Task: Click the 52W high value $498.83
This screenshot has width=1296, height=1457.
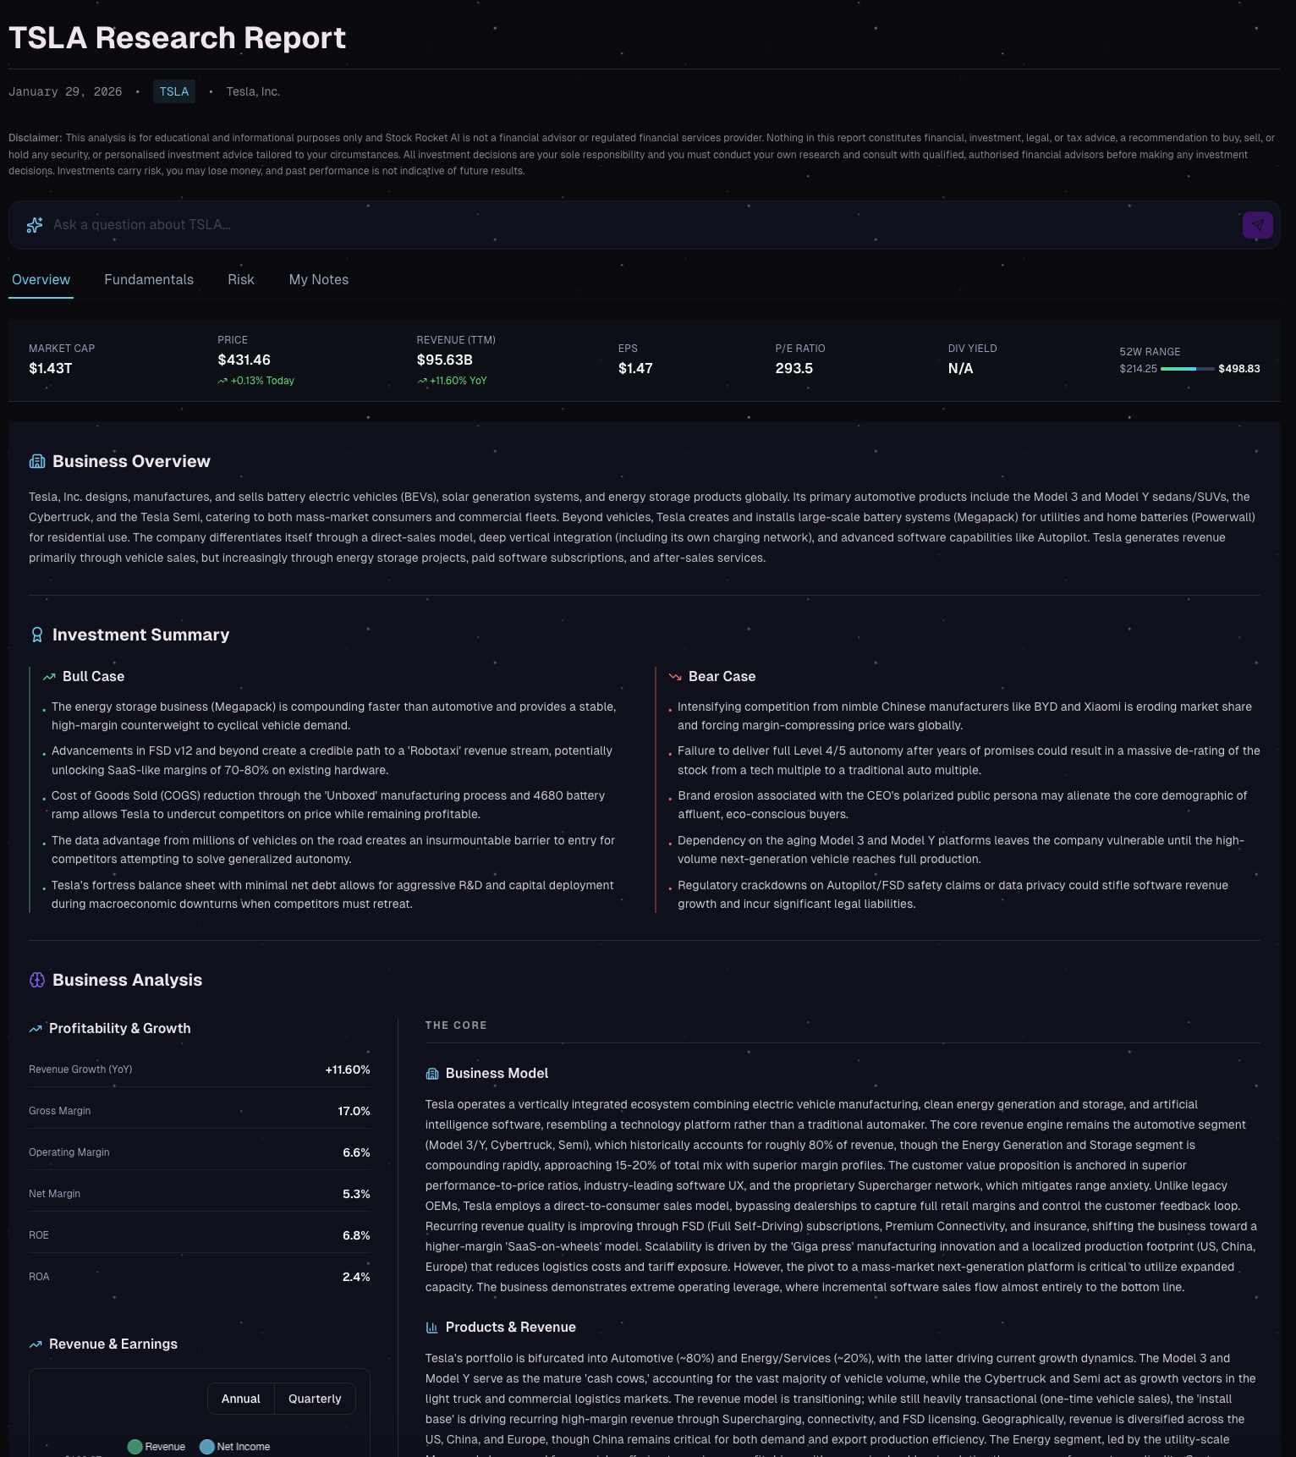Action: pyautogui.click(x=1239, y=369)
